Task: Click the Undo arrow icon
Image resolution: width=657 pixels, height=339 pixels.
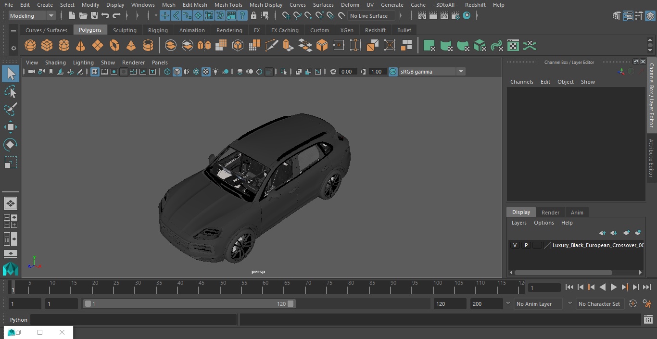Action: (105, 16)
